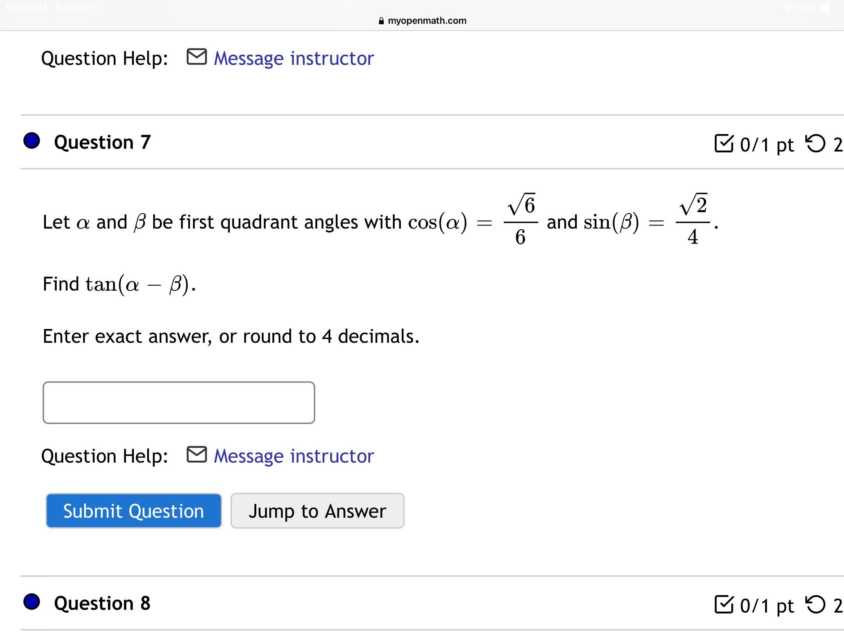
Task: Focus the Question 7 answer input box
Action: (x=179, y=402)
